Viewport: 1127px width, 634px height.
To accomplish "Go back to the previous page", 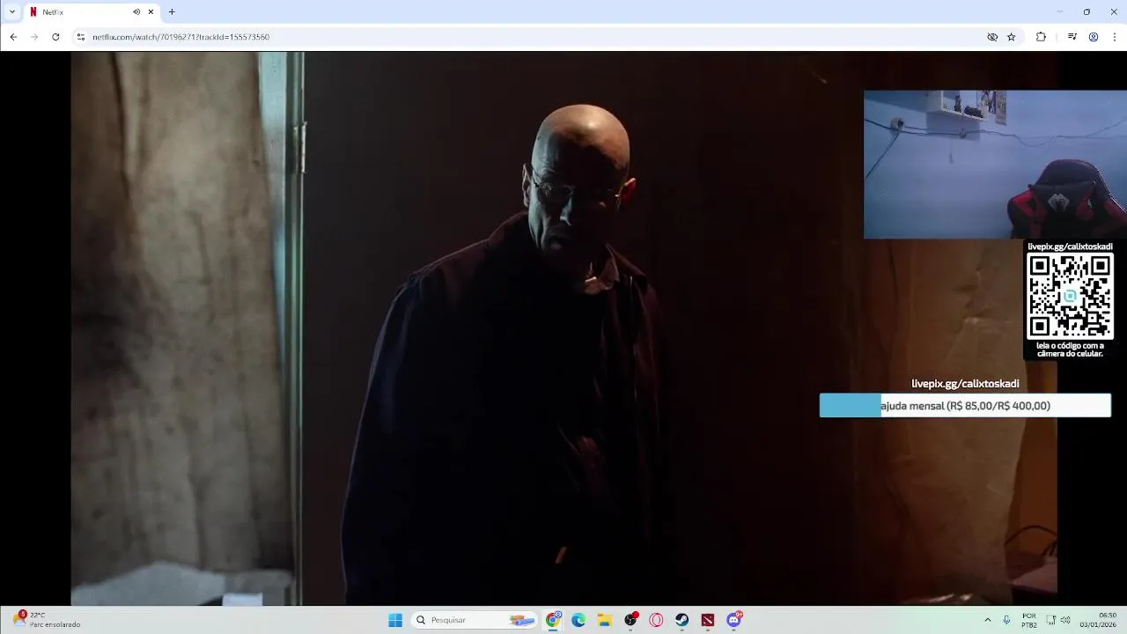I will click(13, 37).
